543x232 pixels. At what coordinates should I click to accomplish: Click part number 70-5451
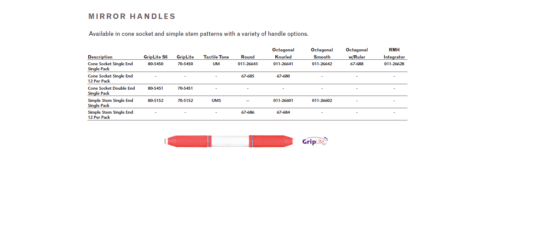coord(185,88)
